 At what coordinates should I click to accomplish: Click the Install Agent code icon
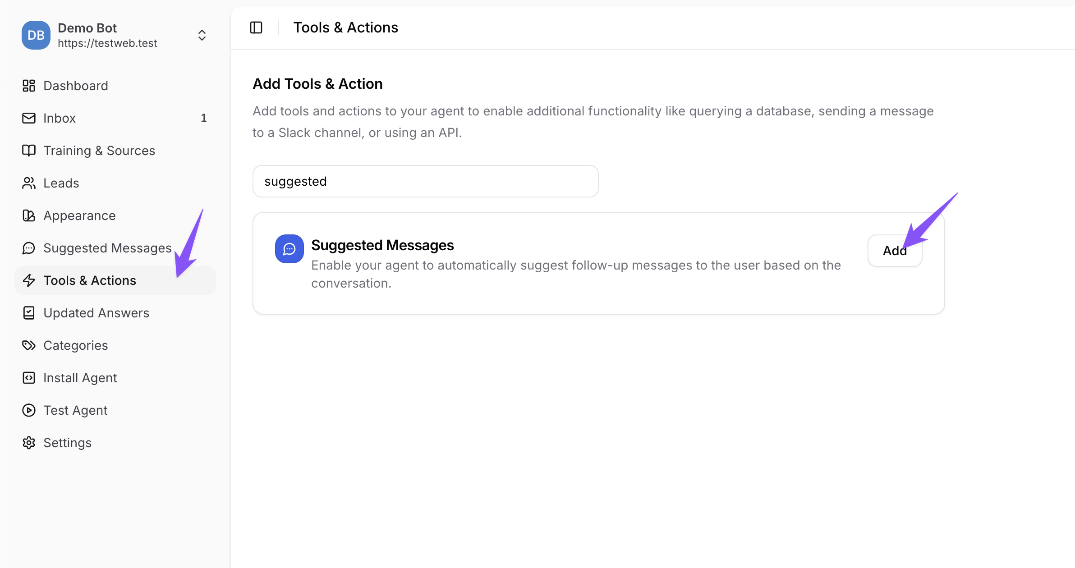(x=29, y=378)
